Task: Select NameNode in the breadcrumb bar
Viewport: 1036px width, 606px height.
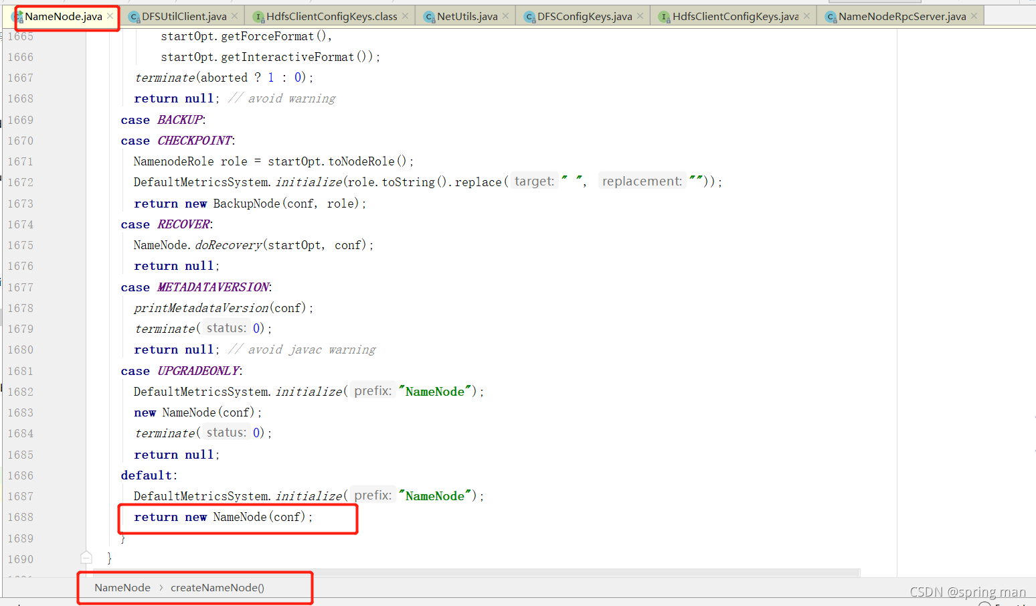Action: pos(122,587)
